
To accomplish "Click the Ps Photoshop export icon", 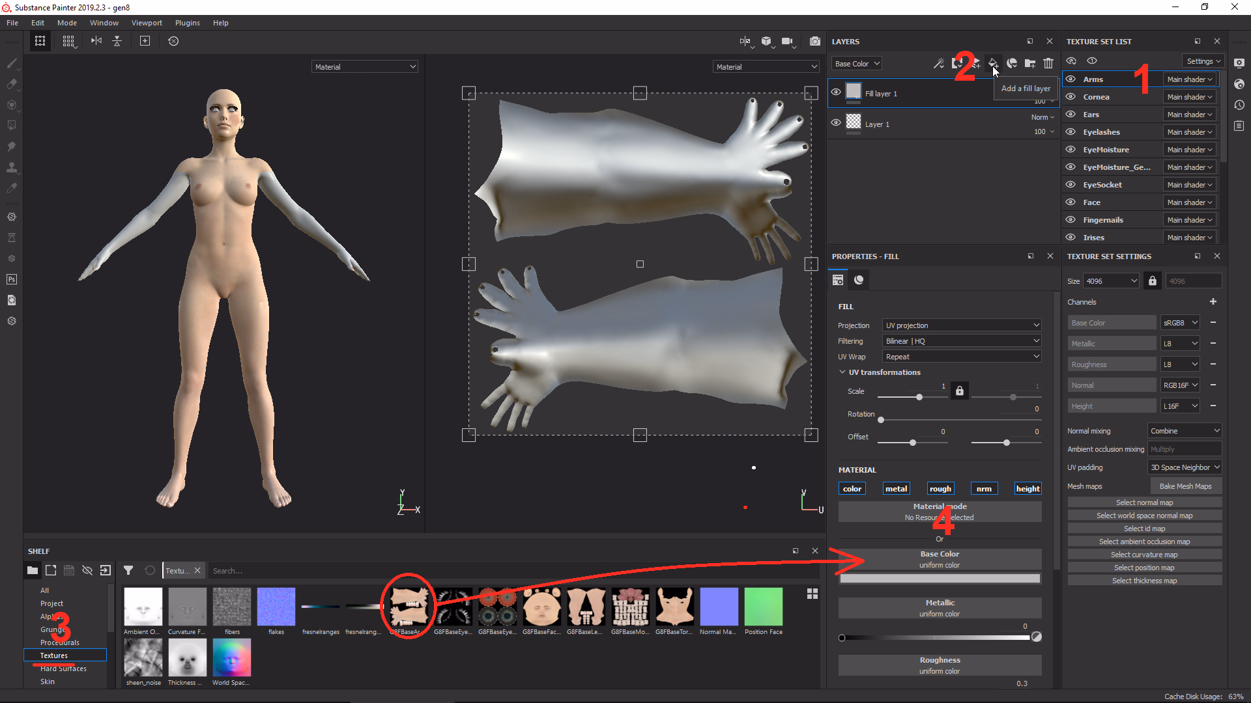I will [12, 279].
